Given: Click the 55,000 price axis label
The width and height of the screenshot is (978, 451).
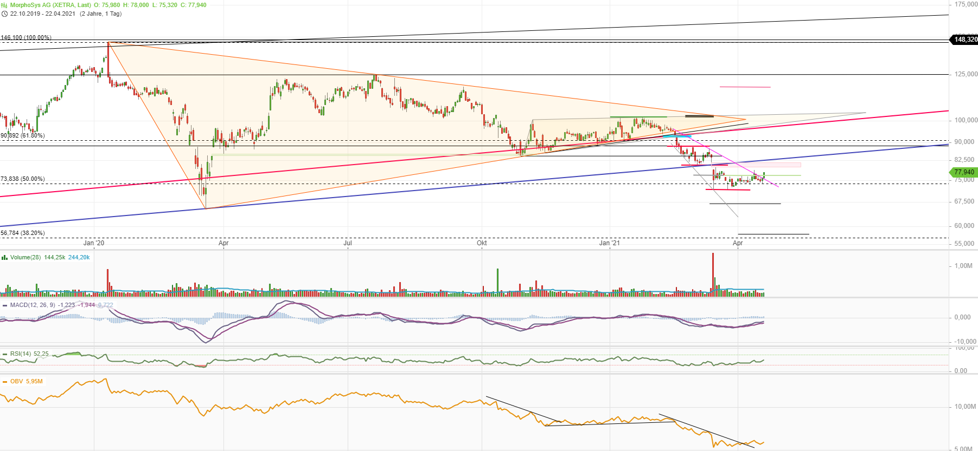Looking at the screenshot, I should click(964, 244).
